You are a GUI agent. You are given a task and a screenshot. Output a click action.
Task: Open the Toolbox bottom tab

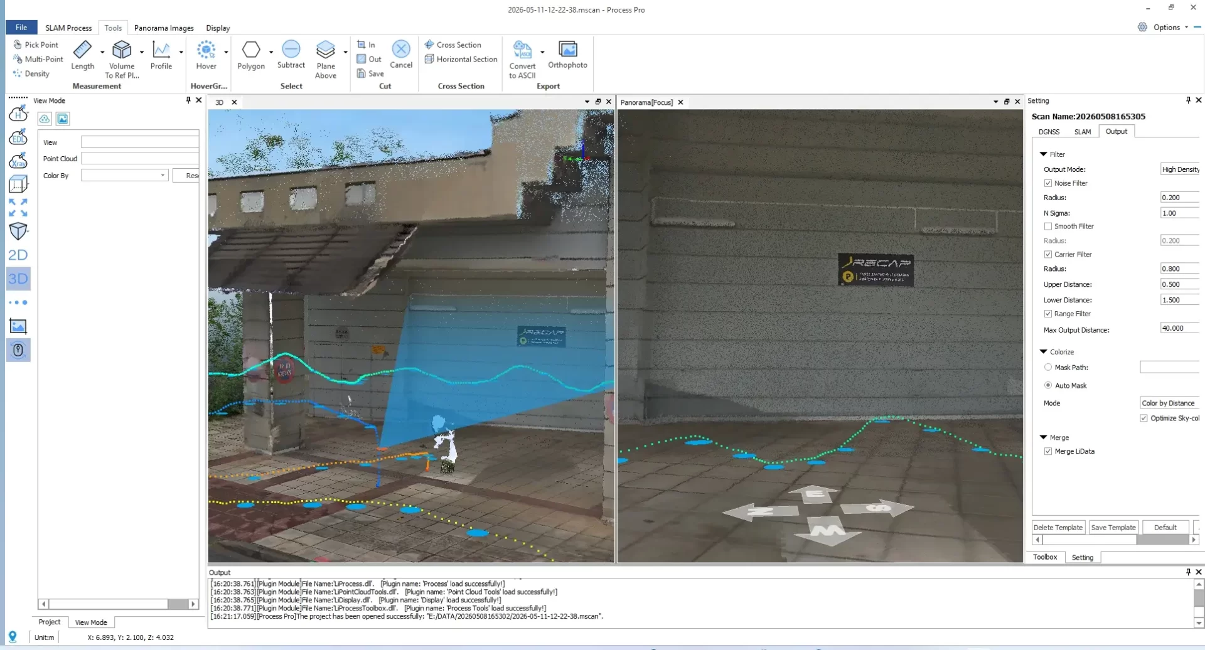coord(1045,557)
